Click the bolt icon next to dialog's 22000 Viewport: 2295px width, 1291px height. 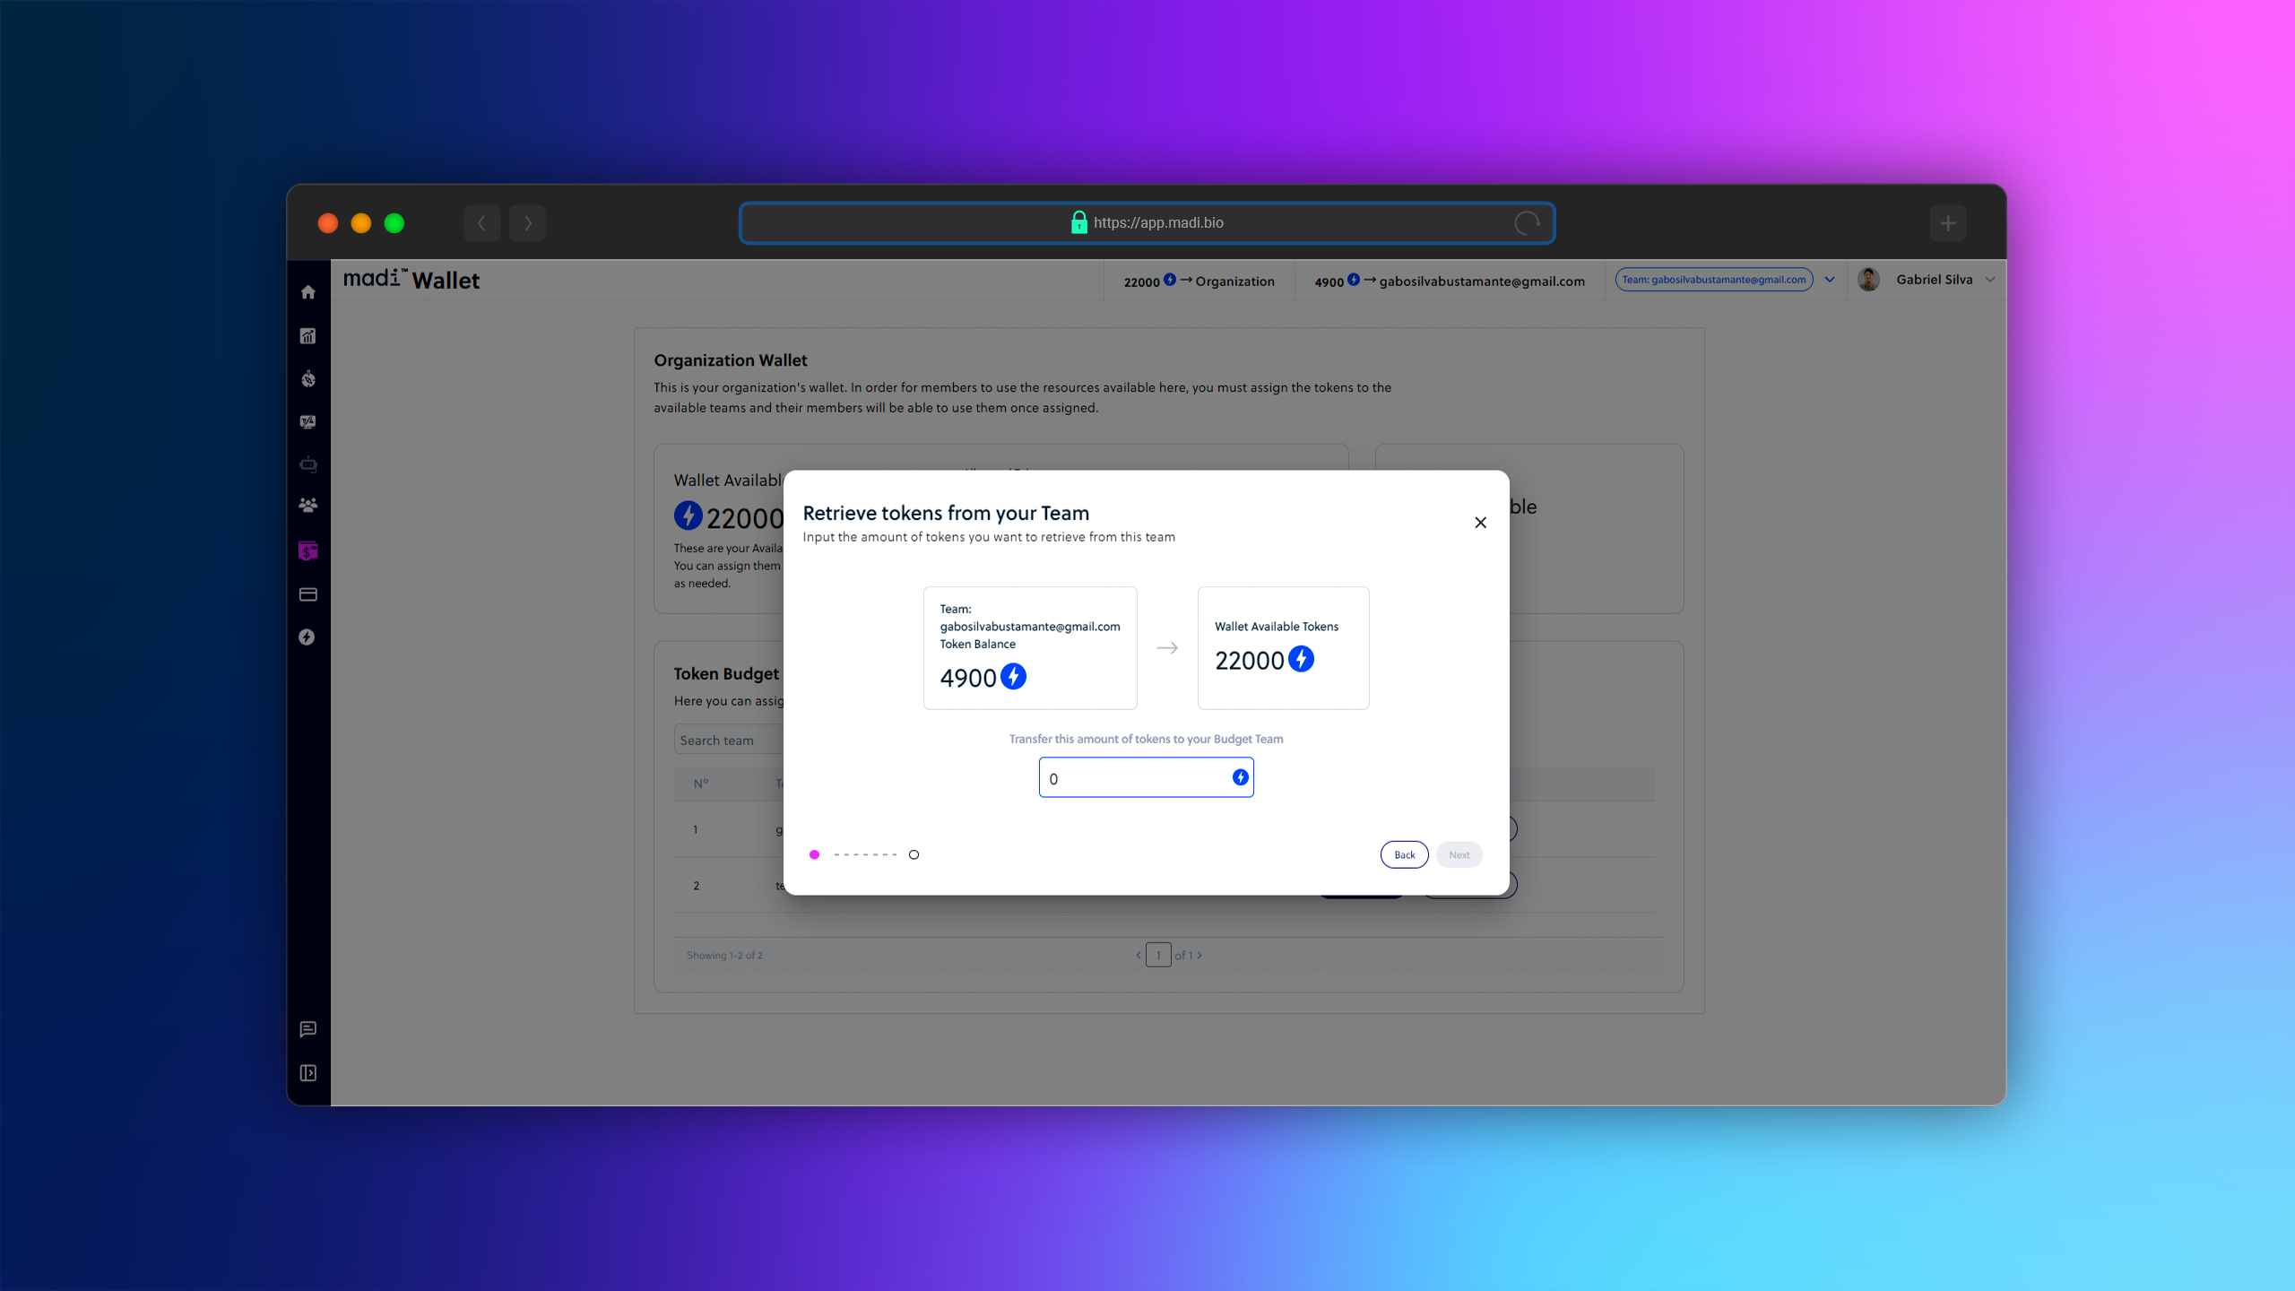point(1301,659)
